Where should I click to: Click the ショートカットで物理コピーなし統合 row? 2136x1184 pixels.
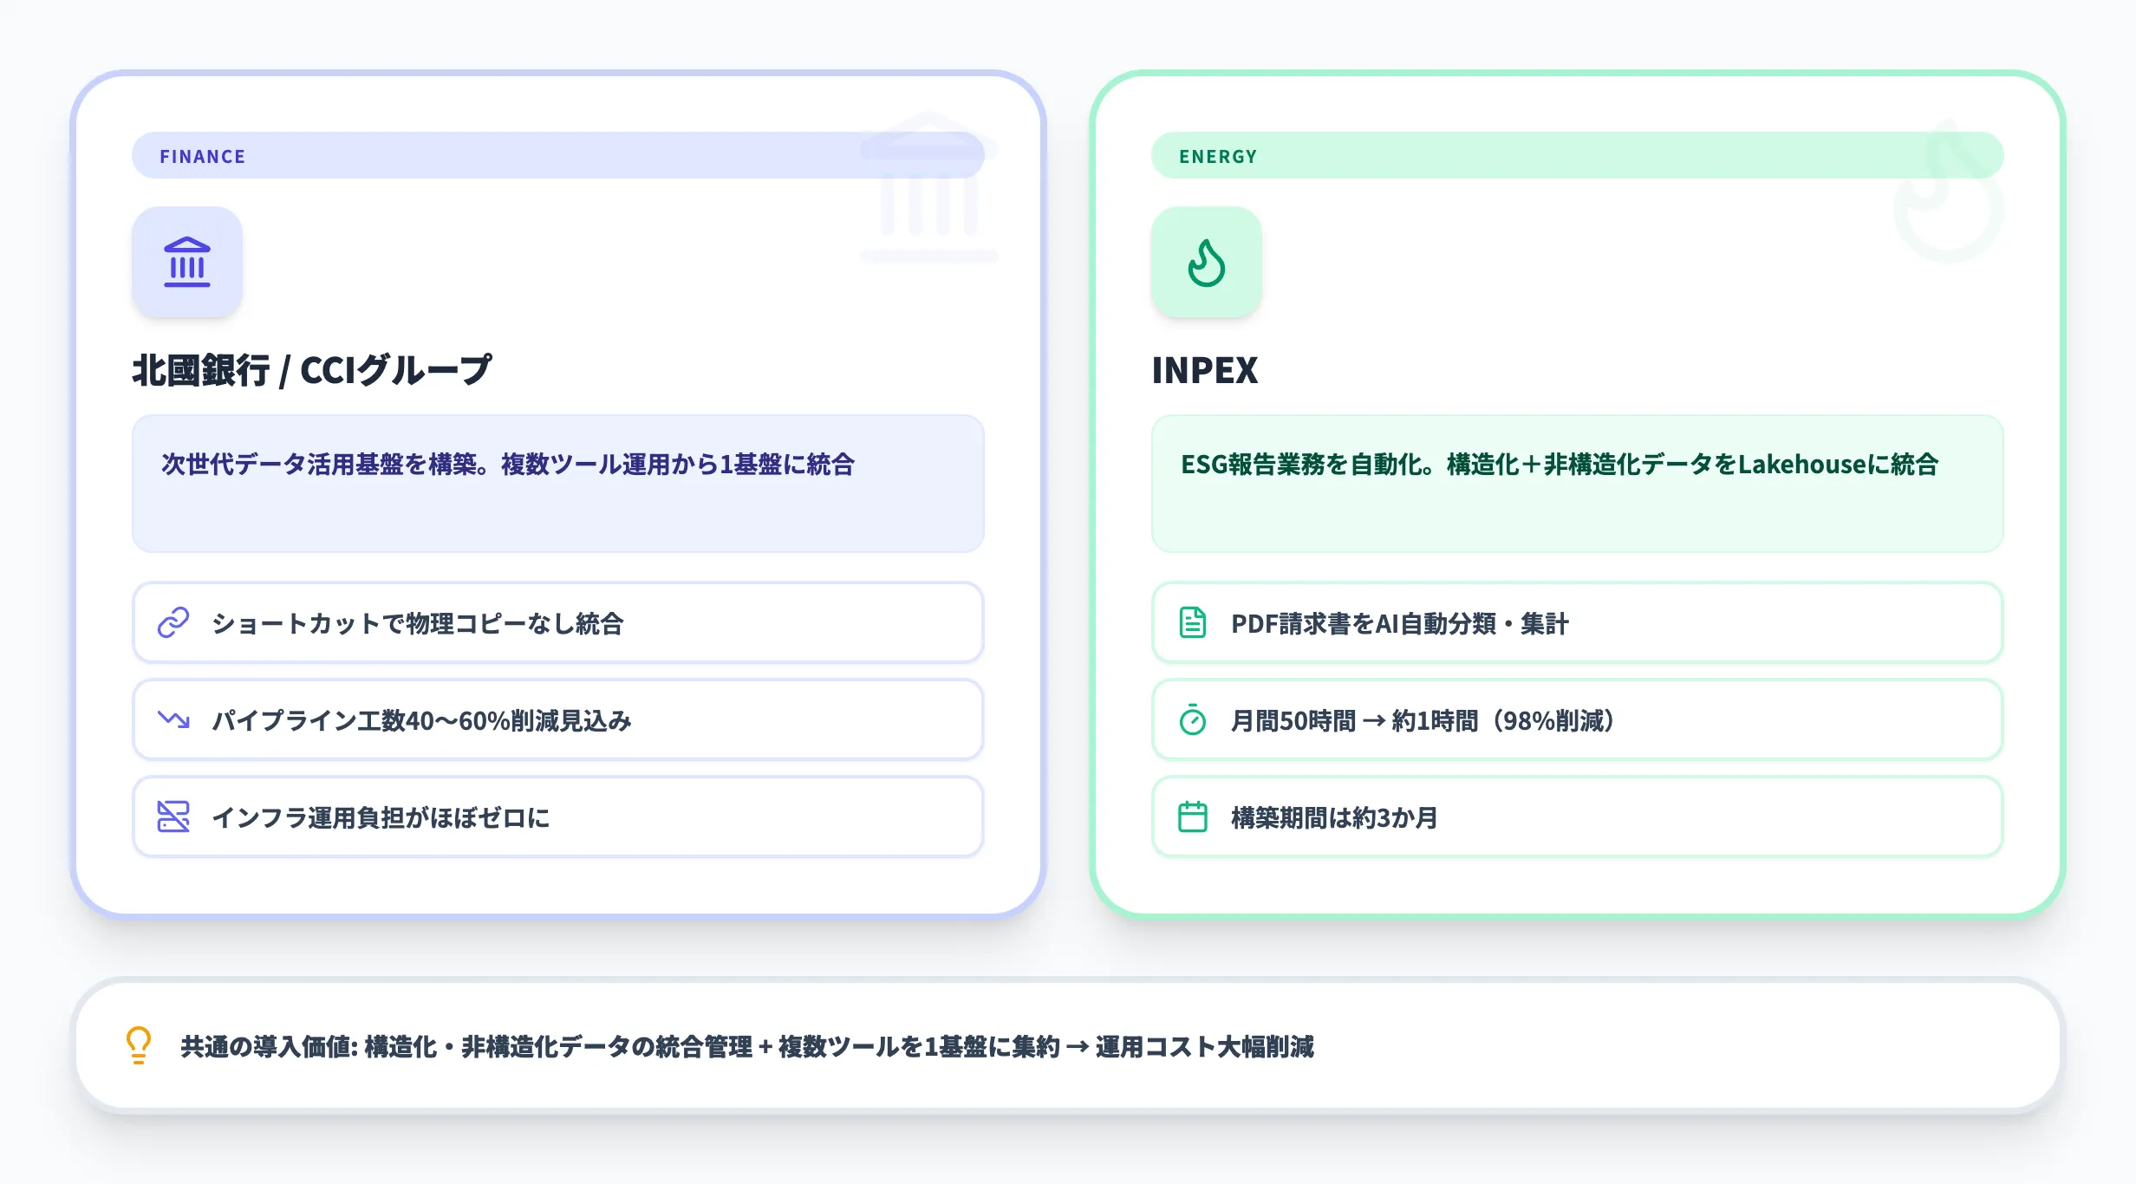click(x=557, y=622)
